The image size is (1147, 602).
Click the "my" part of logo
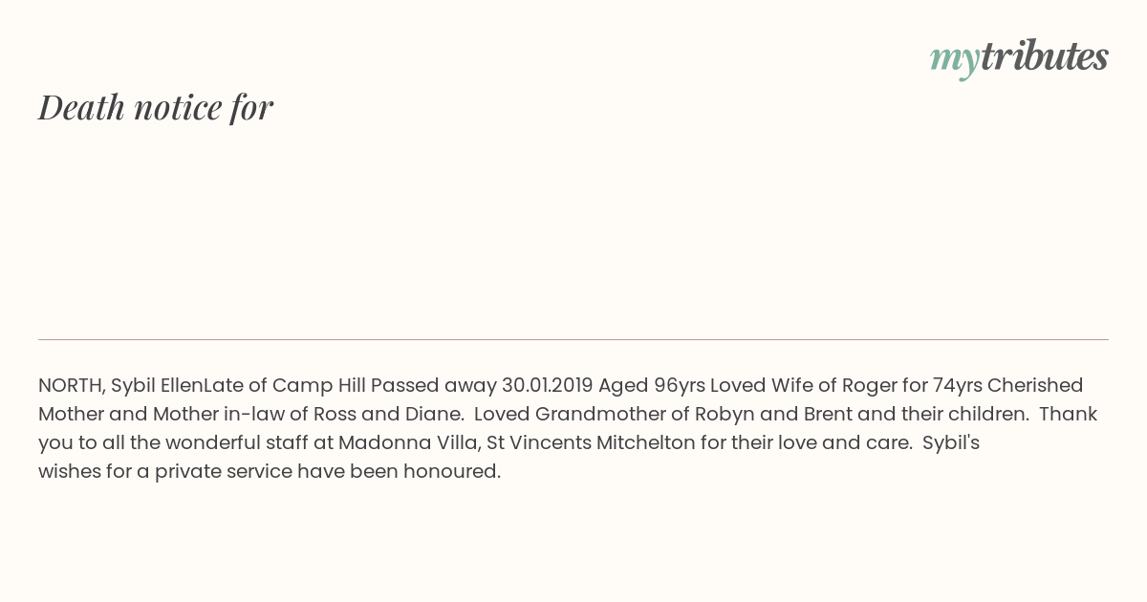[955, 60]
